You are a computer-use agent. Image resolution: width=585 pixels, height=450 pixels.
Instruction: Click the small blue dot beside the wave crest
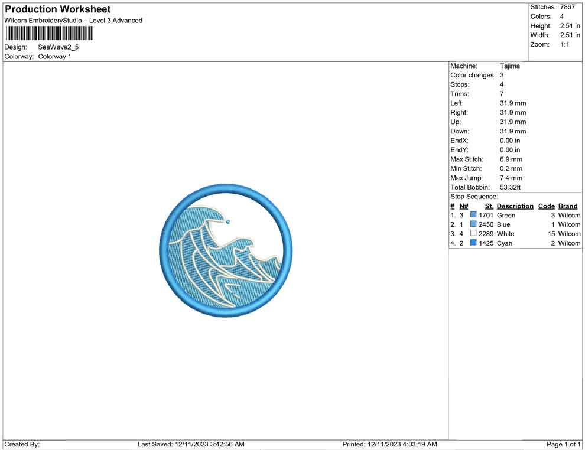click(x=228, y=222)
